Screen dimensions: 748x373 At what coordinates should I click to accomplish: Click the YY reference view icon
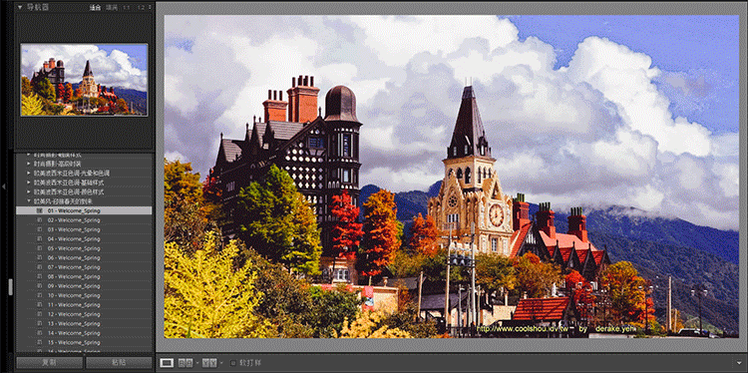[208, 363]
